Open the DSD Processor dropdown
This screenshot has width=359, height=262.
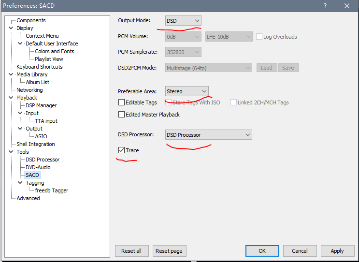click(x=208, y=135)
